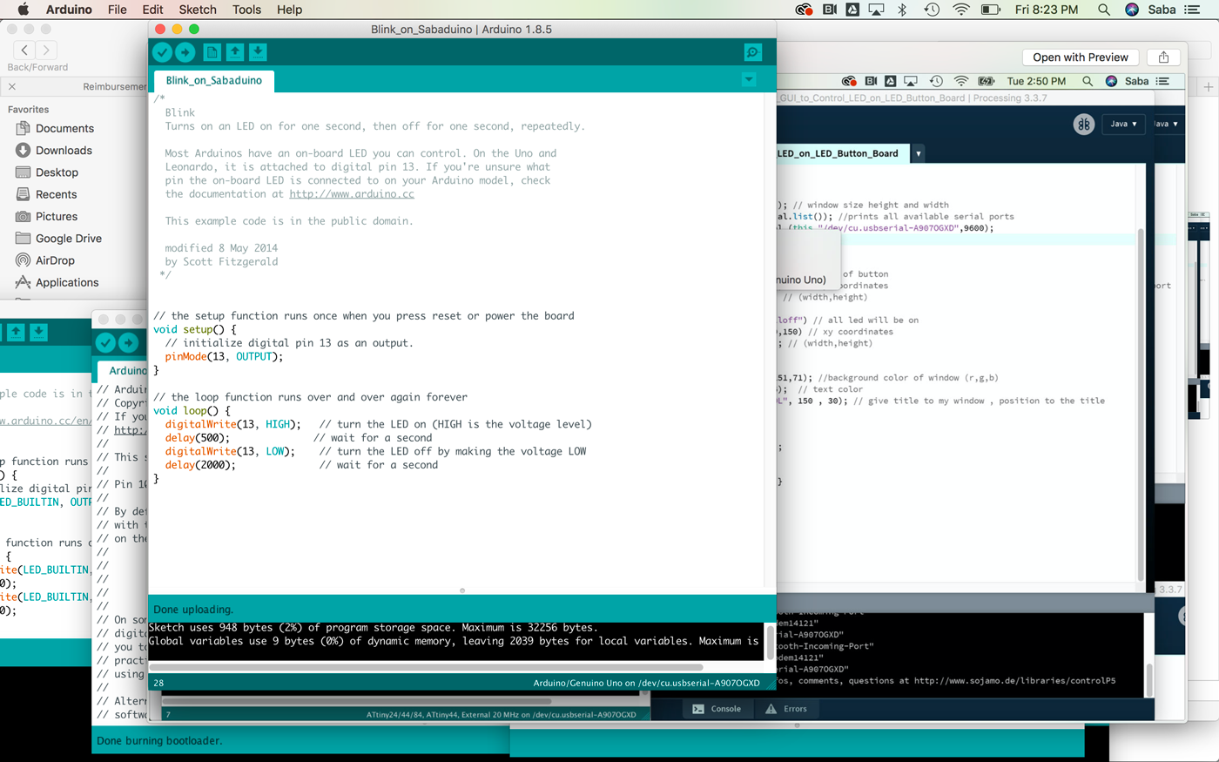Open the Wi-Fi status menu
The height and width of the screenshot is (762, 1219).
tap(961, 10)
